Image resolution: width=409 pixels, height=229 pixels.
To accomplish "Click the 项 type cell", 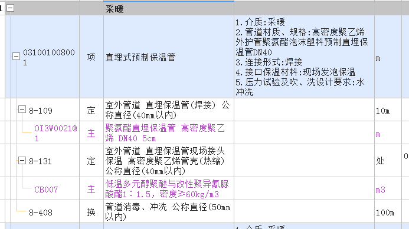I will pos(91,57).
